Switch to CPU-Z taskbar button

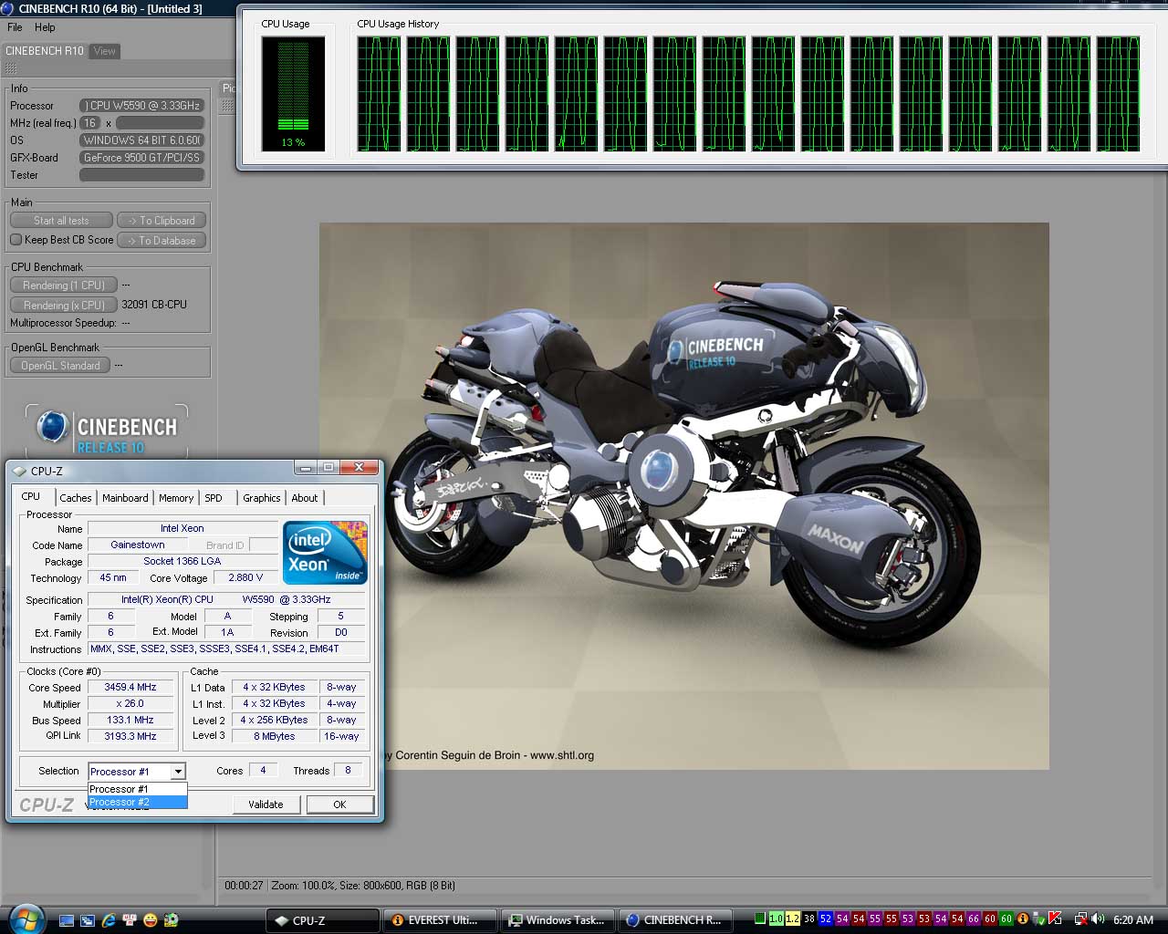pyautogui.click(x=322, y=920)
